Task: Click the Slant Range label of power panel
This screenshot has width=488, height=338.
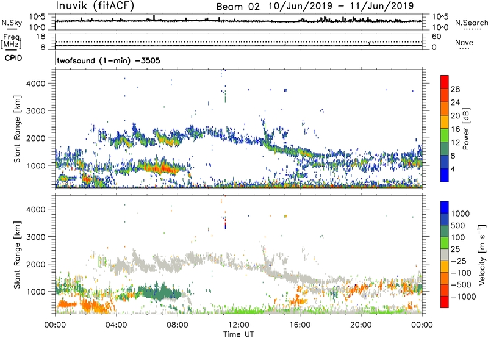Action: [x=17, y=129]
